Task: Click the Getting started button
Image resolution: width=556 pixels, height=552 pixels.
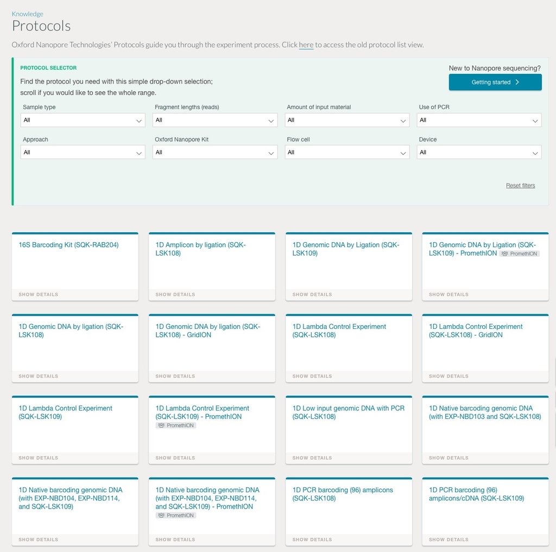Action: pos(495,83)
